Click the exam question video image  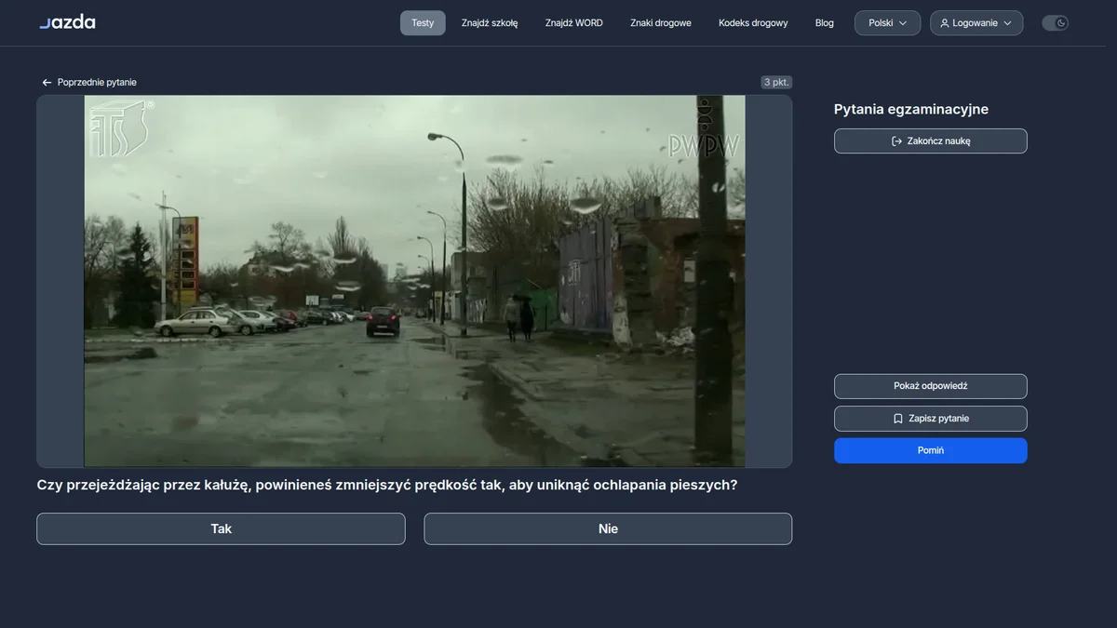tap(414, 281)
